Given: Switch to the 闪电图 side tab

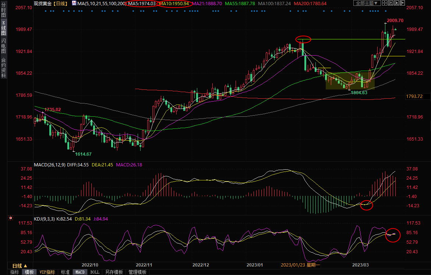Looking at the screenshot, I should (x=3, y=47).
